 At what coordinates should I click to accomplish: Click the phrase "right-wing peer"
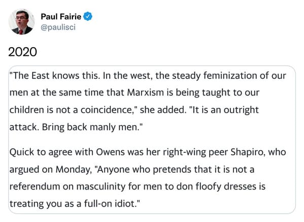195,152
